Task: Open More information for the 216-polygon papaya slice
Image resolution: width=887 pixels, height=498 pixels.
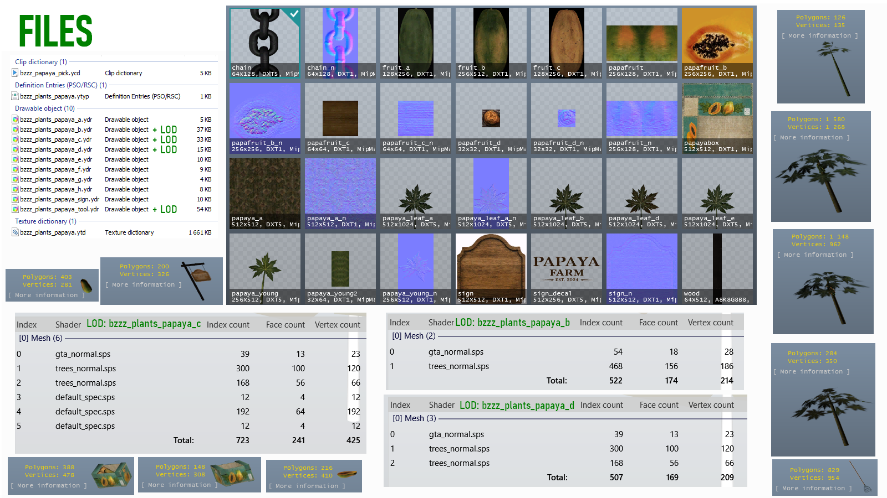Action: pyautogui.click(x=307, y=486)
